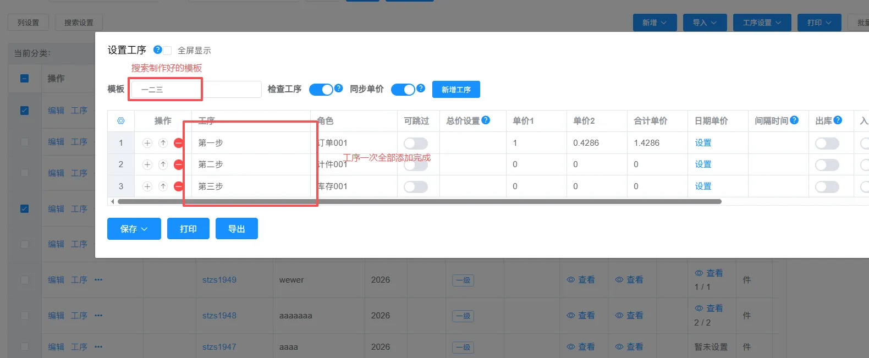Check the 全屏显示 checkbox
The image size is (869, 358).
tap(168, 51)
